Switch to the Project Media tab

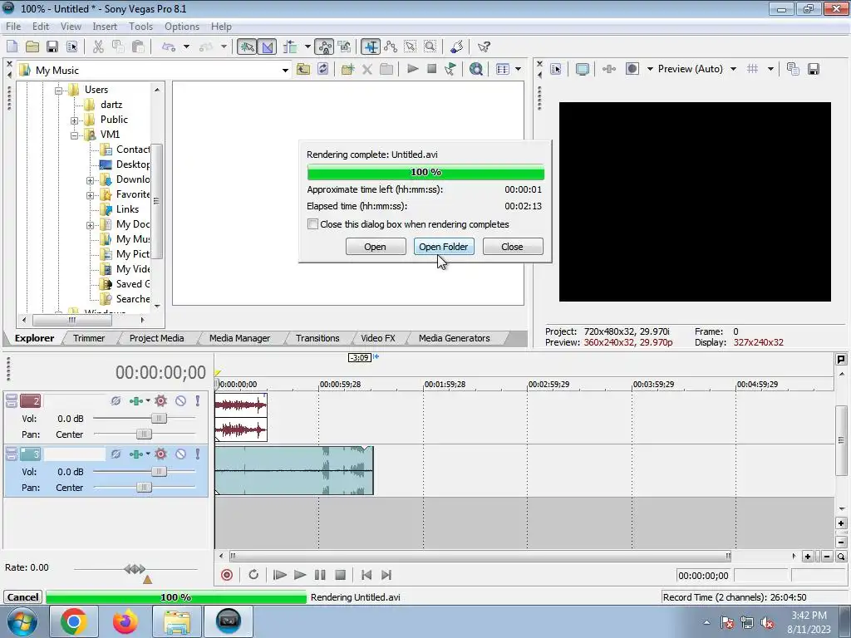tap(156, 338)
